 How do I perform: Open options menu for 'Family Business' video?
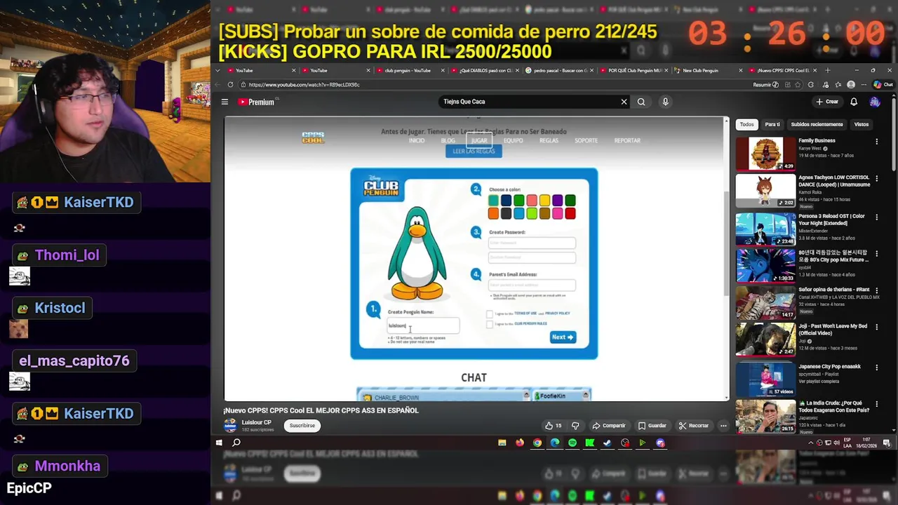[876, 142]
